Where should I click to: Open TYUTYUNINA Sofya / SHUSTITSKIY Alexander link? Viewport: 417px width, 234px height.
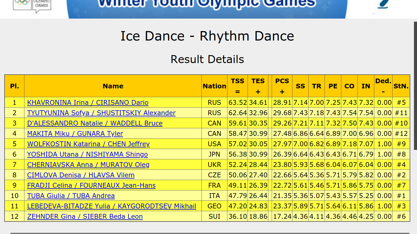click(x=101, y=113)
